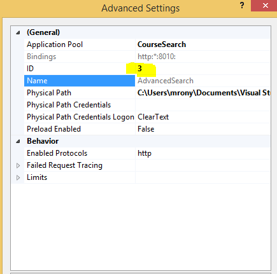Expand the Limits property group

click(x=18, y=177)
